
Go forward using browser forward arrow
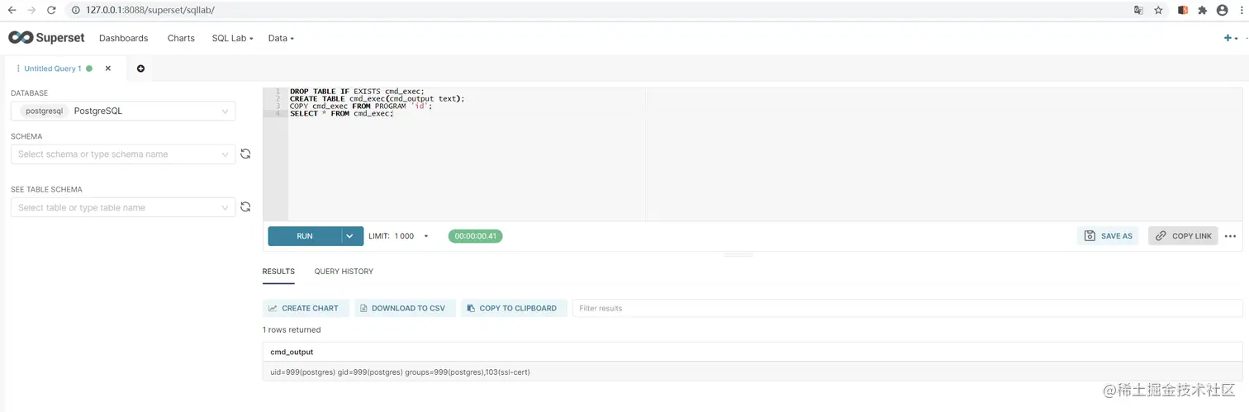coord(31,10)
